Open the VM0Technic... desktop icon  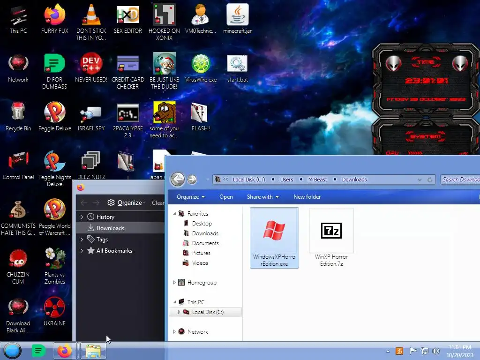(201, 19)
